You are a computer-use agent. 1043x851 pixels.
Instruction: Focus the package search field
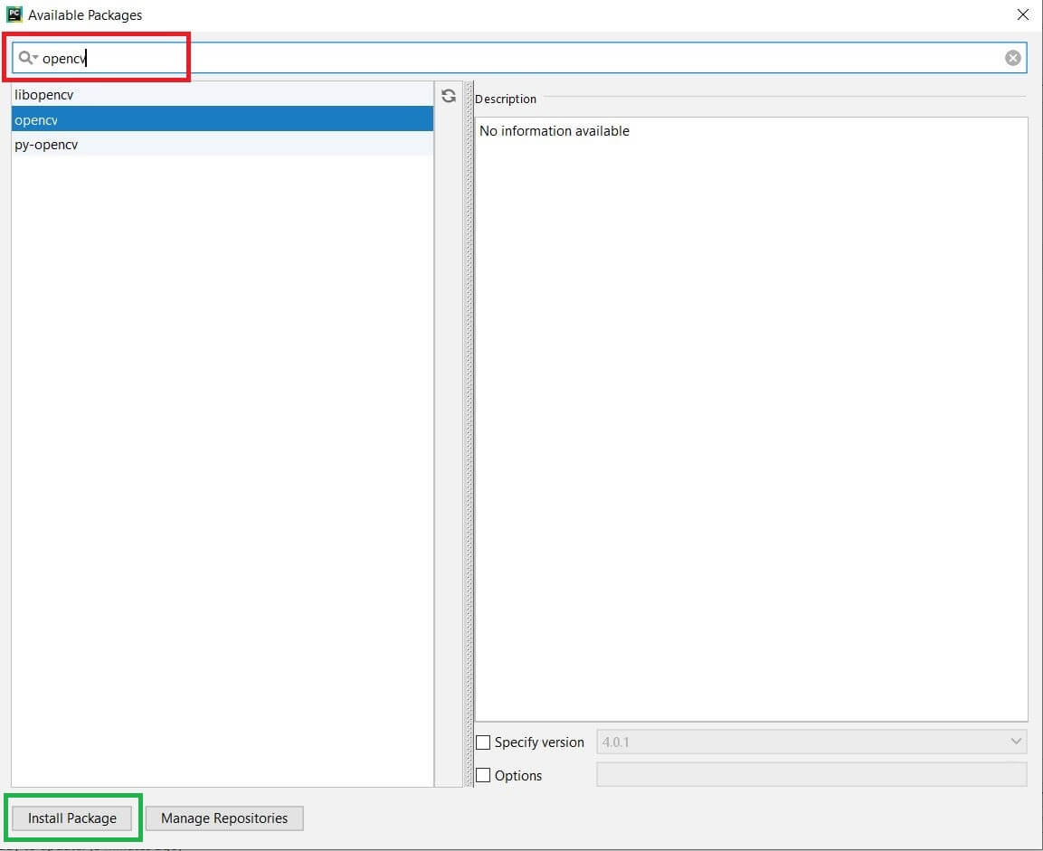[519, 58]
